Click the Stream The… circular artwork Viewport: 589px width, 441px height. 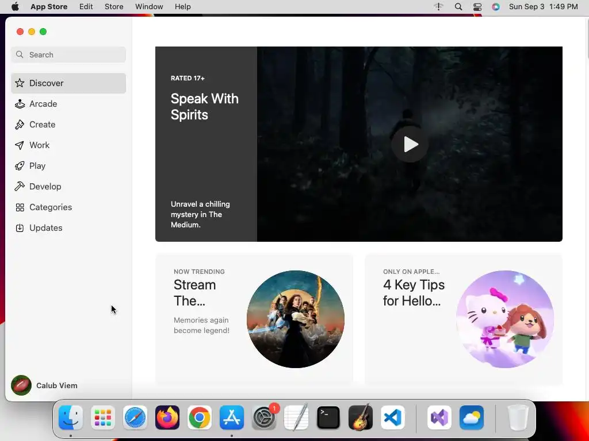point(296,319)
